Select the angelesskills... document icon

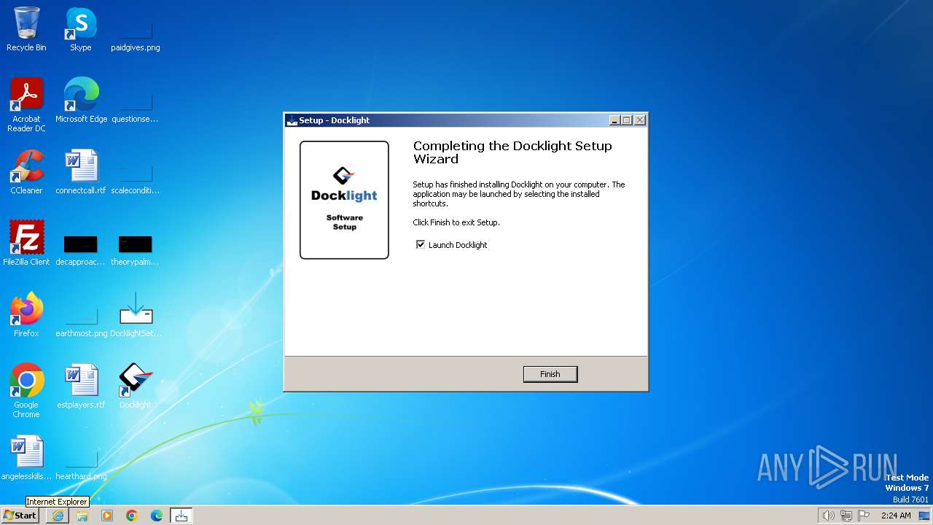tap(26, 458)
